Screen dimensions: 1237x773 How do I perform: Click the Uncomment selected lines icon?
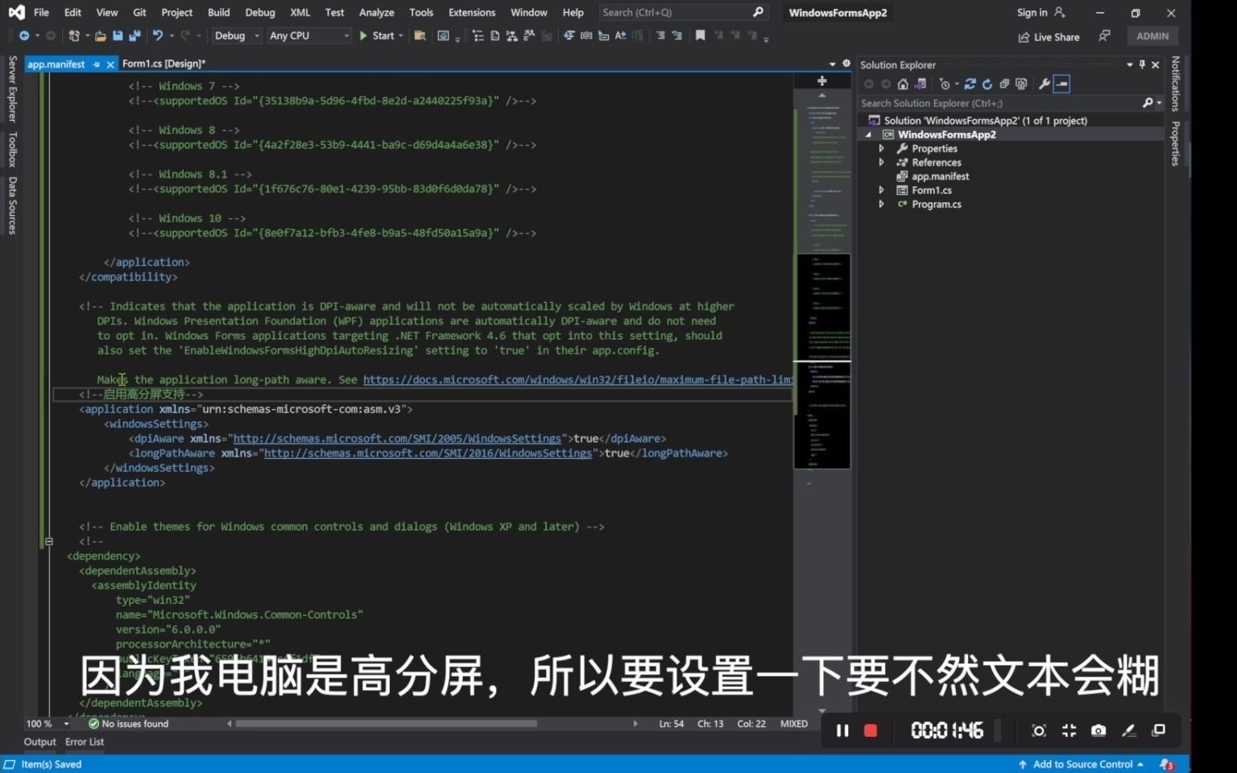[x=676, y=35]
